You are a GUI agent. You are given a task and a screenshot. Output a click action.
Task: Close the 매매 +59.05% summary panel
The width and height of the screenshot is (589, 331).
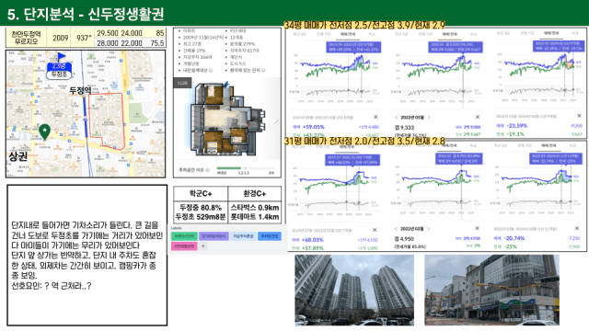[x=375, y=117]
